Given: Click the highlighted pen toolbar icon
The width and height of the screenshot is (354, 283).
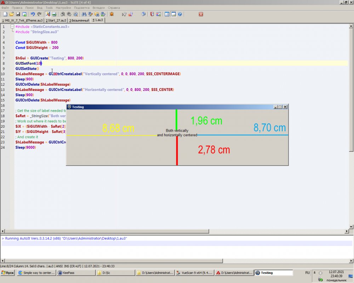Looking at the screenshot, I should (x=48, y=14).
